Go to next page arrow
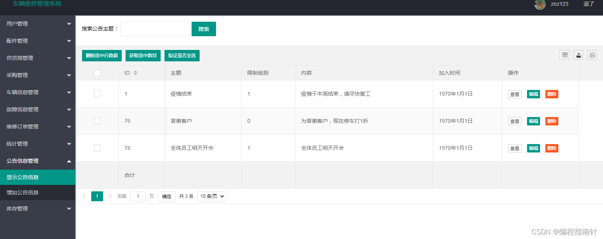The height and width of the screenshot is (239, 603). pos(110,196)
